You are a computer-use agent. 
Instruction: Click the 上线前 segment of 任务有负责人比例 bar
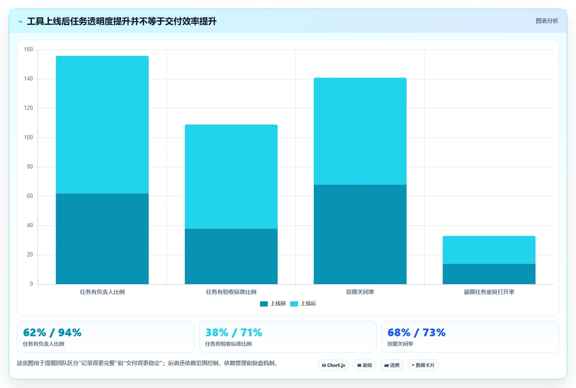point(102,239)
